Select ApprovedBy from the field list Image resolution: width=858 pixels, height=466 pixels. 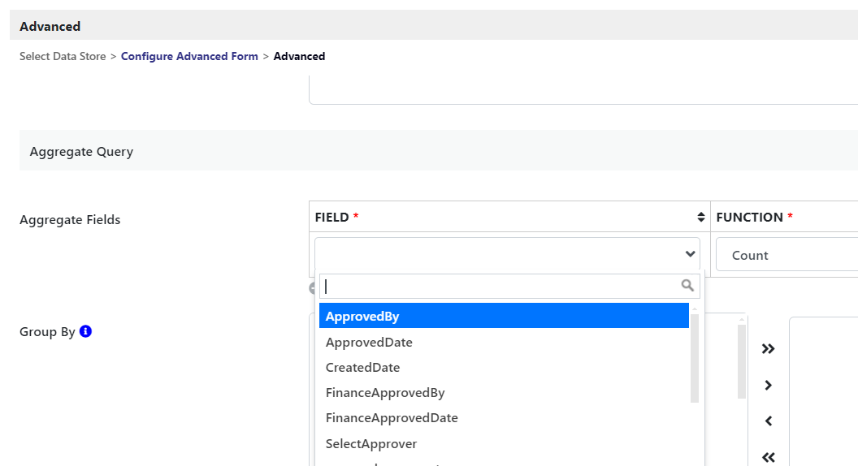point(504,316)
